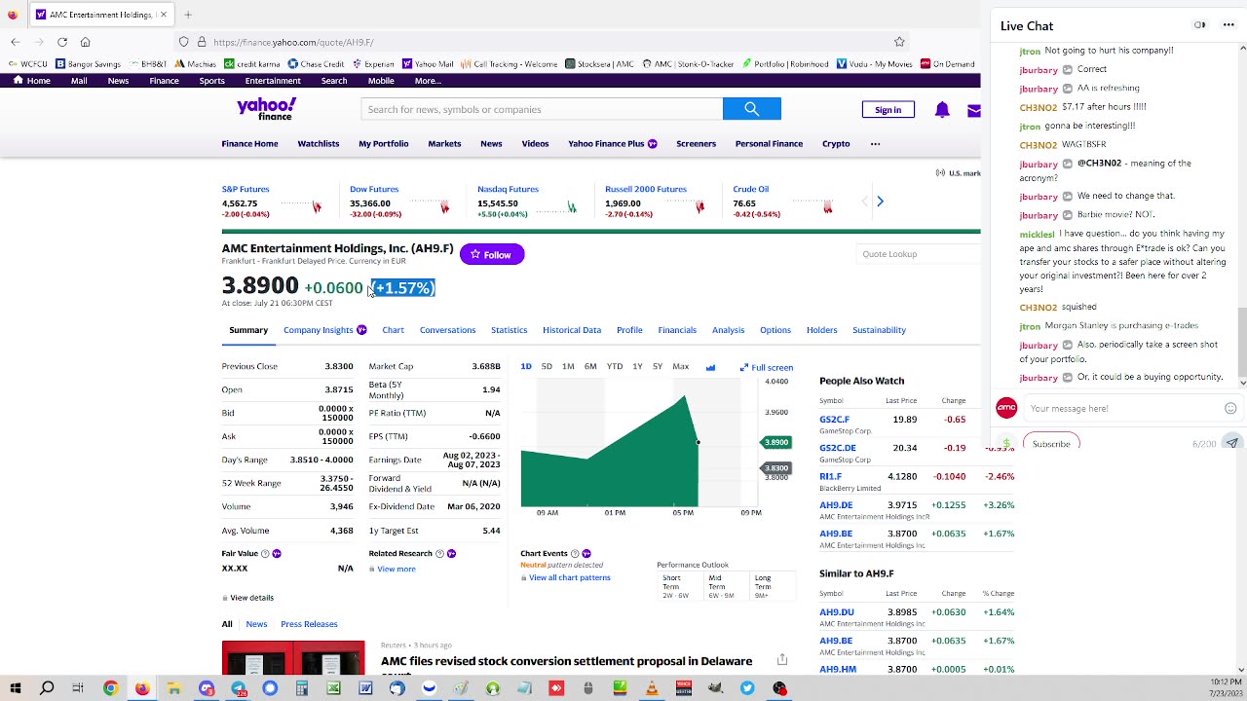
Task: Open the Robinhood Portfolio bookmark
Action: tap(787, 64)
